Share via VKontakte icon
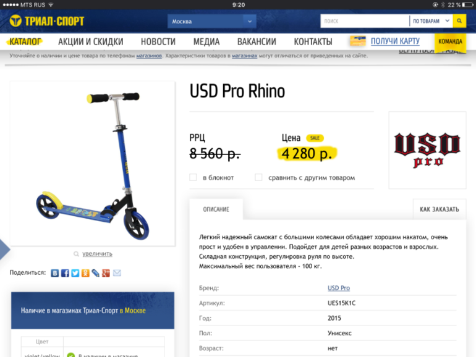476x357 pixels. click(x=54, y=273)
